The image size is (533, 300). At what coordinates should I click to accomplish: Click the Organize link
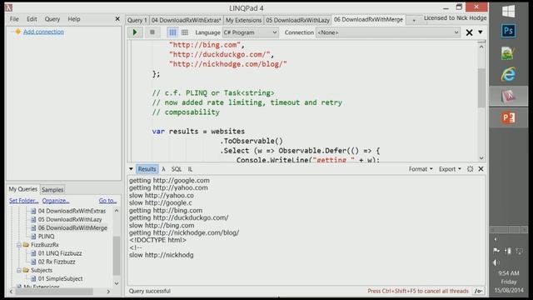tap(56, 201)
